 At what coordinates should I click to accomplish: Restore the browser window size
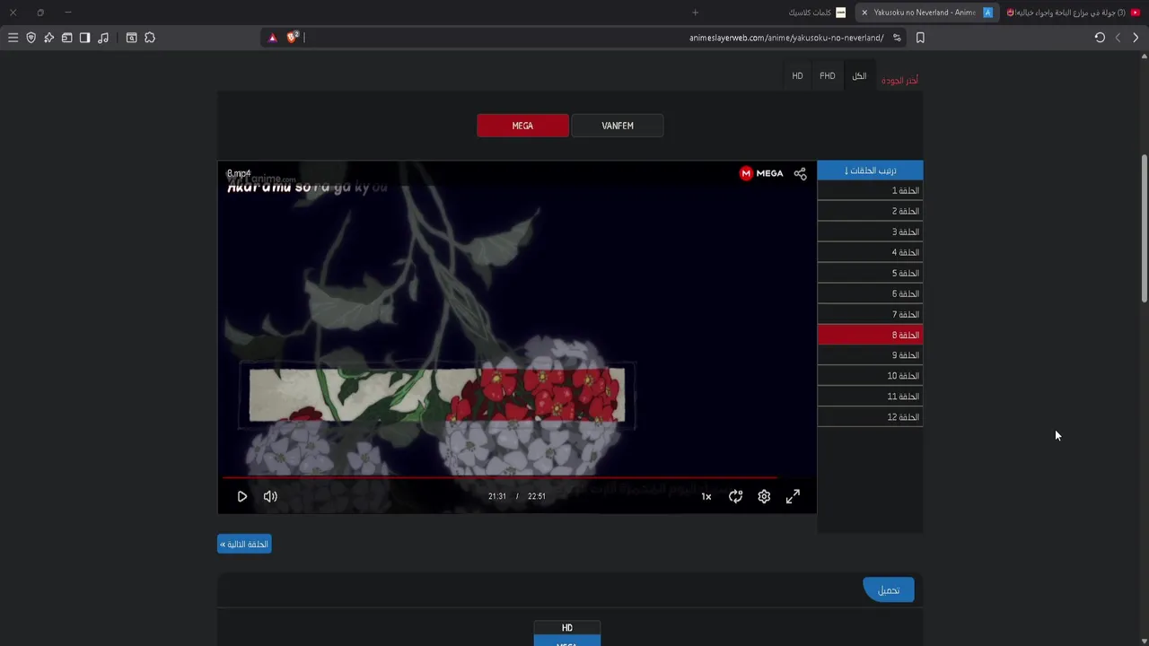pos(40,13)
